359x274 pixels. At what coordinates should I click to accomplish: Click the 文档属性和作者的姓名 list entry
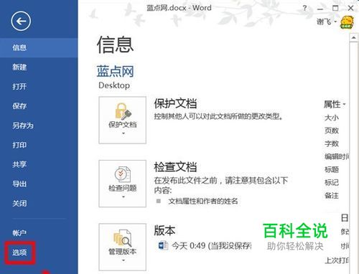[x=203, y=201]
